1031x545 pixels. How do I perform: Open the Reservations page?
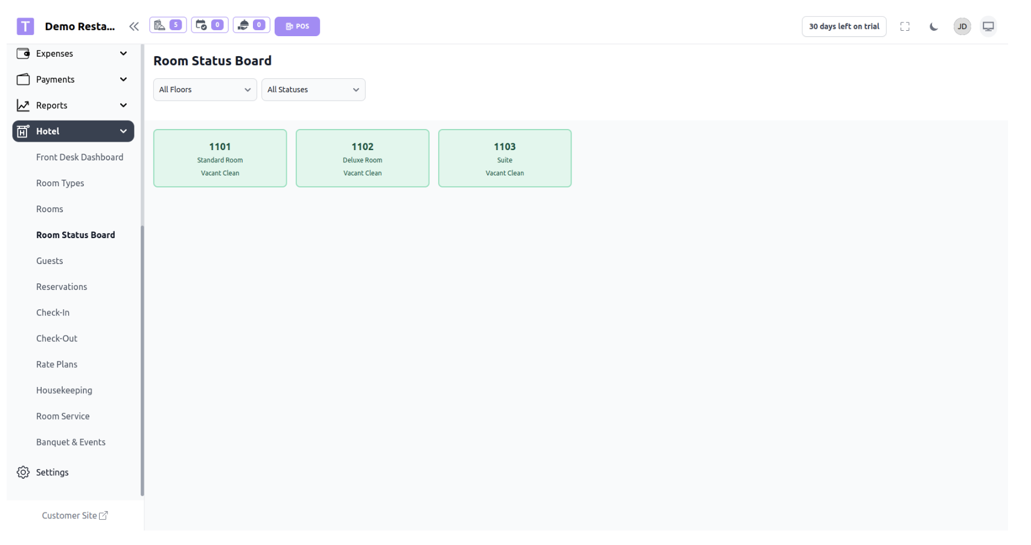click(62, 287)
